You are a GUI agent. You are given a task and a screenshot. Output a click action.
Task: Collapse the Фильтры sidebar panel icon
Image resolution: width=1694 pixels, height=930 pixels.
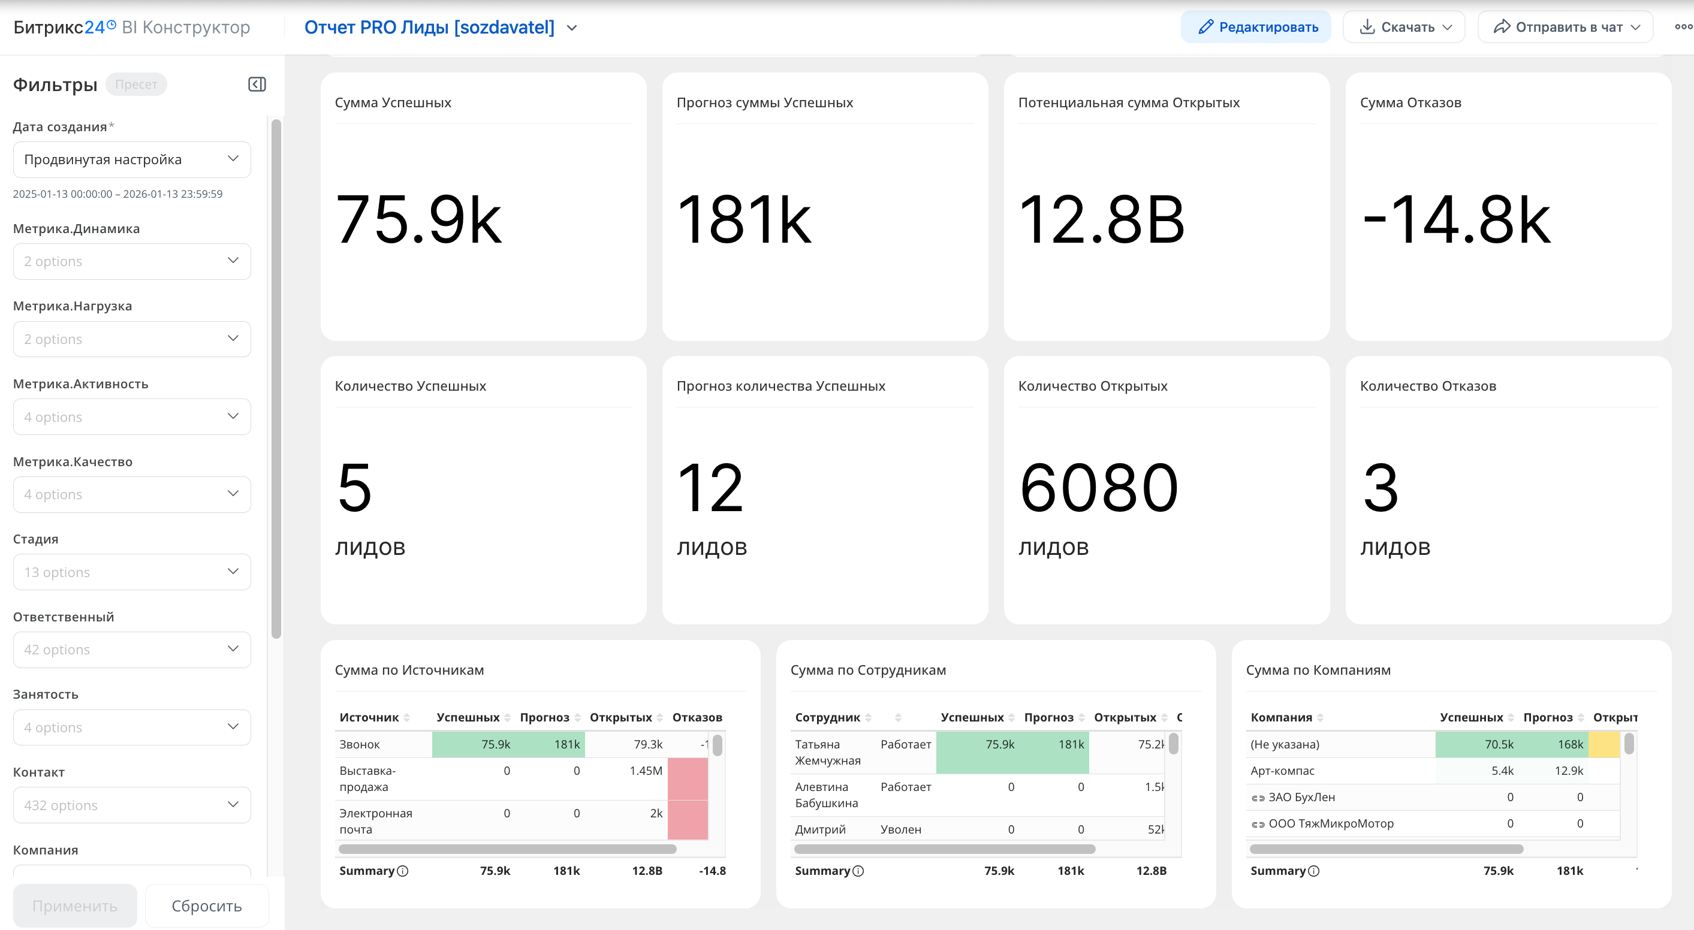257,84
